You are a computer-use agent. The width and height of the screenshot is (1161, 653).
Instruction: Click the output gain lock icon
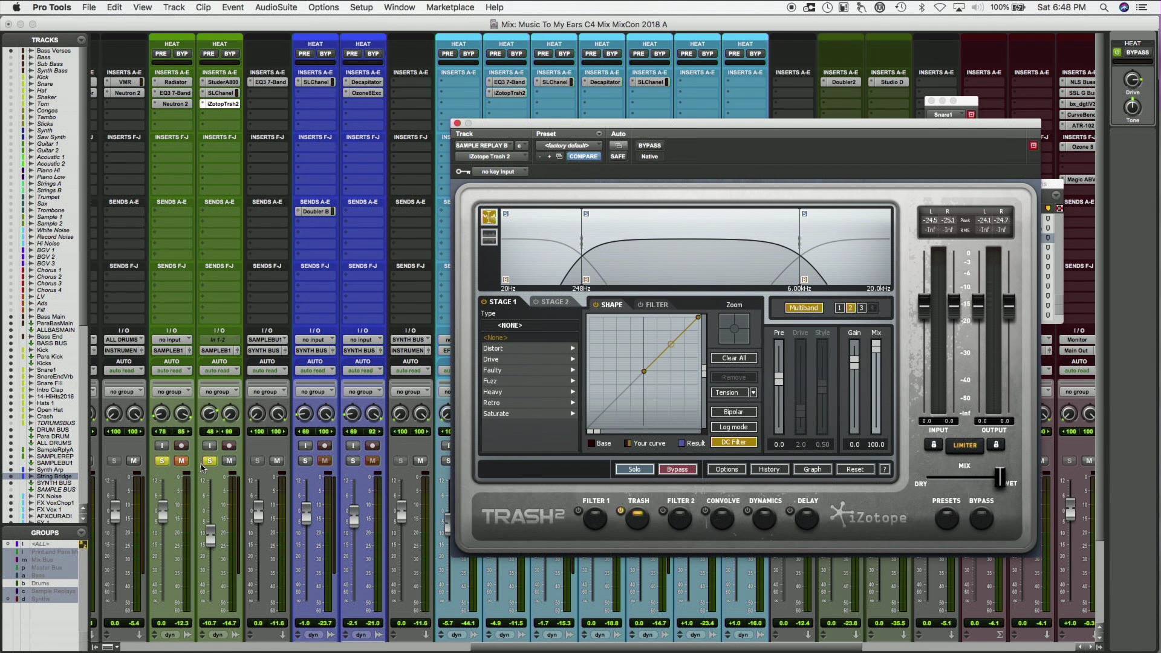coord(996,445)
